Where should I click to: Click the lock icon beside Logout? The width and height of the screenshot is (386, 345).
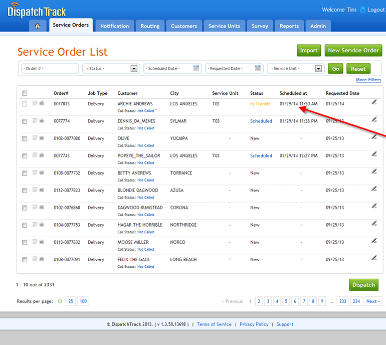click(x=363, y=10)
